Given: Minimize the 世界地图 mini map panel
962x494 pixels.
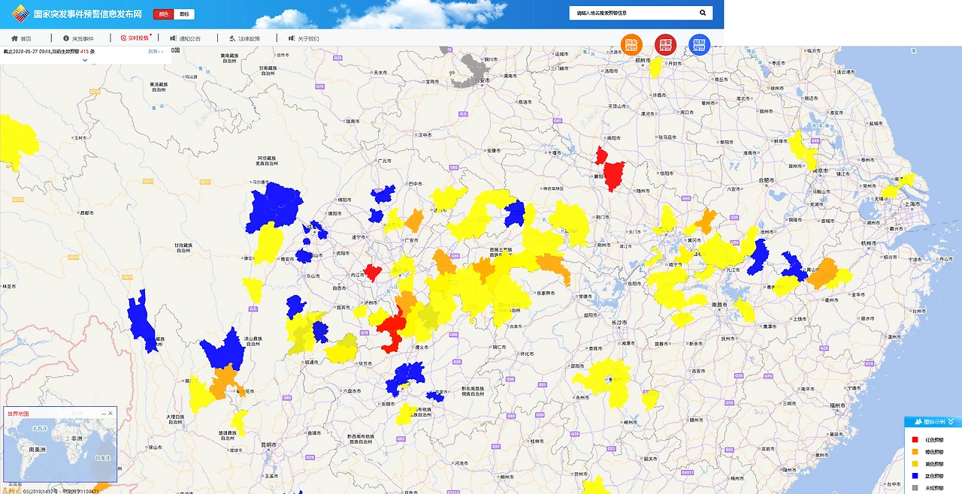Looking at the screenshot, I should pyautogui.click(x=102, y=414).
